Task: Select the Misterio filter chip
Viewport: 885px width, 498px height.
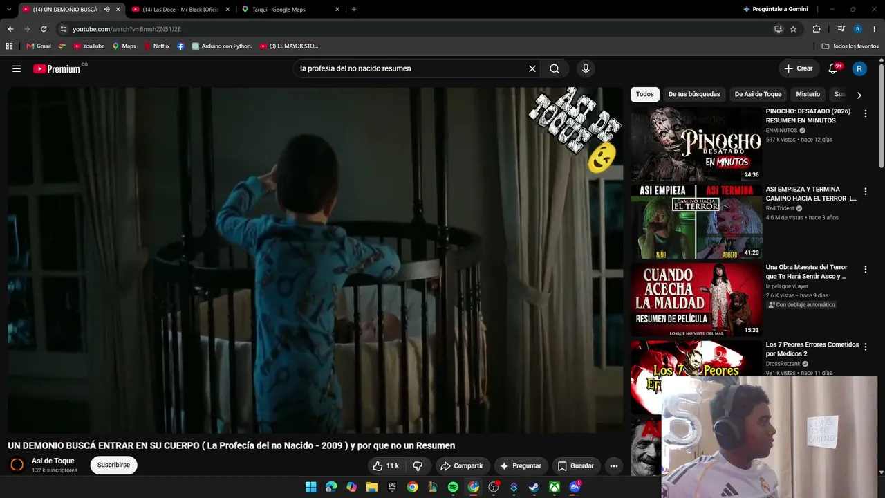Action: [x=808, y=94]
